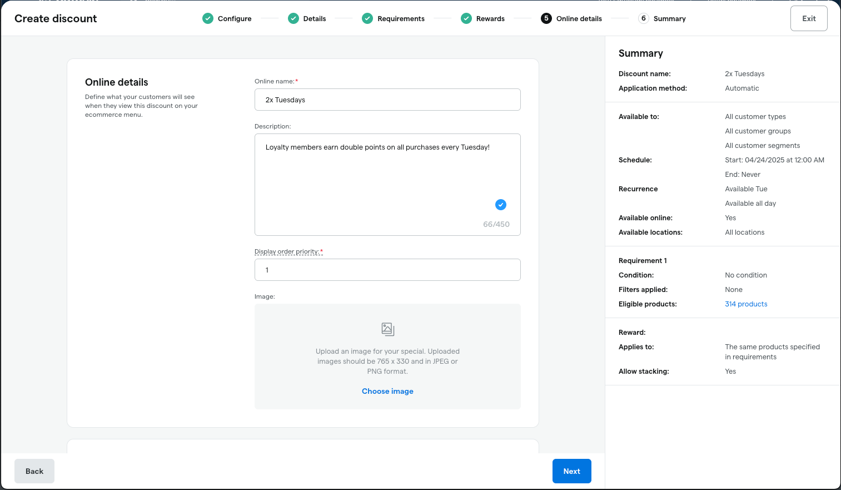Screen dimensions: 841x490
Task: Click the Choose image link
Action: (x=387, y=392)
